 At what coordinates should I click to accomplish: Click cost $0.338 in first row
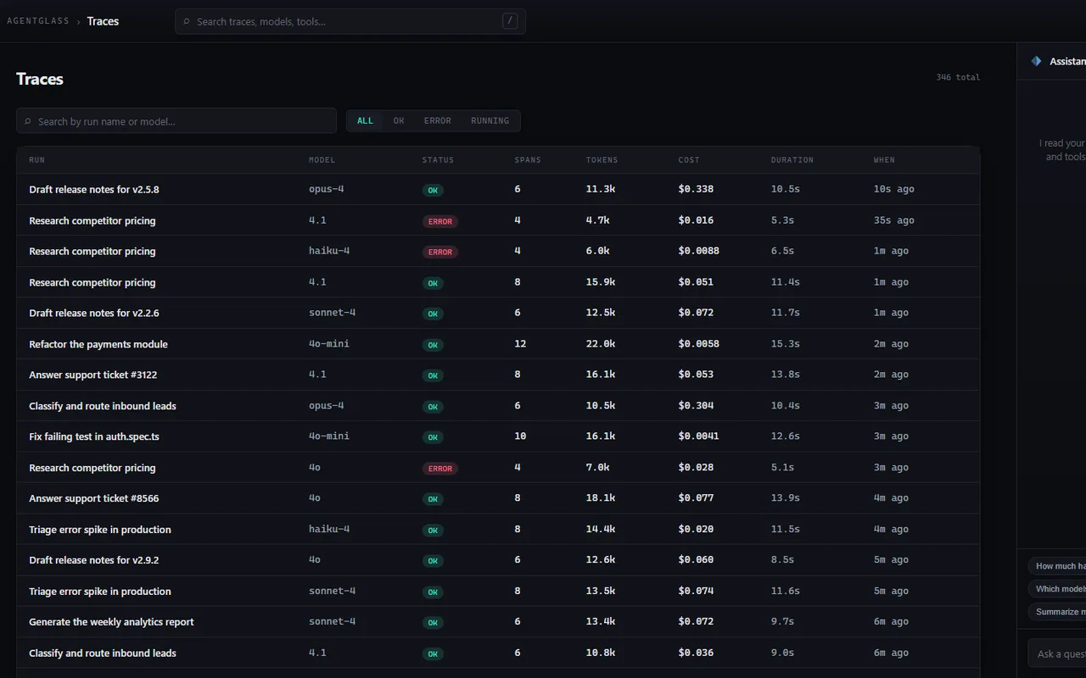tap(696, 189)
